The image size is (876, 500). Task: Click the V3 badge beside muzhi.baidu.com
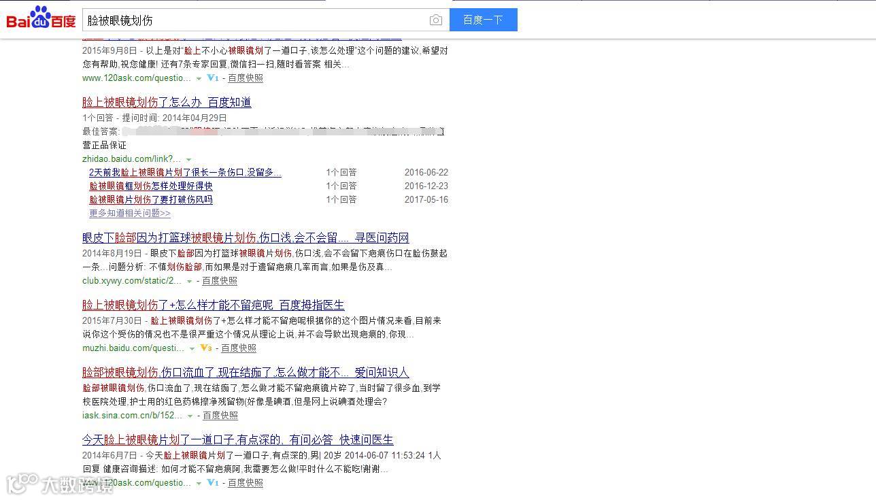coord(206,348)
